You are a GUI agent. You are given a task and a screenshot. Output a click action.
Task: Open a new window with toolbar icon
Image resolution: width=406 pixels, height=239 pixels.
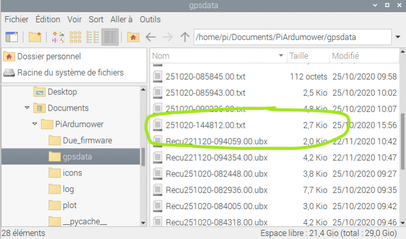11,37
